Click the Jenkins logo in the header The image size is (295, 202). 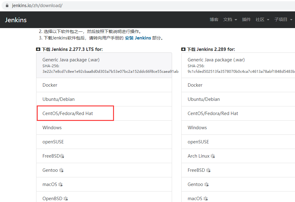[16, 20]
